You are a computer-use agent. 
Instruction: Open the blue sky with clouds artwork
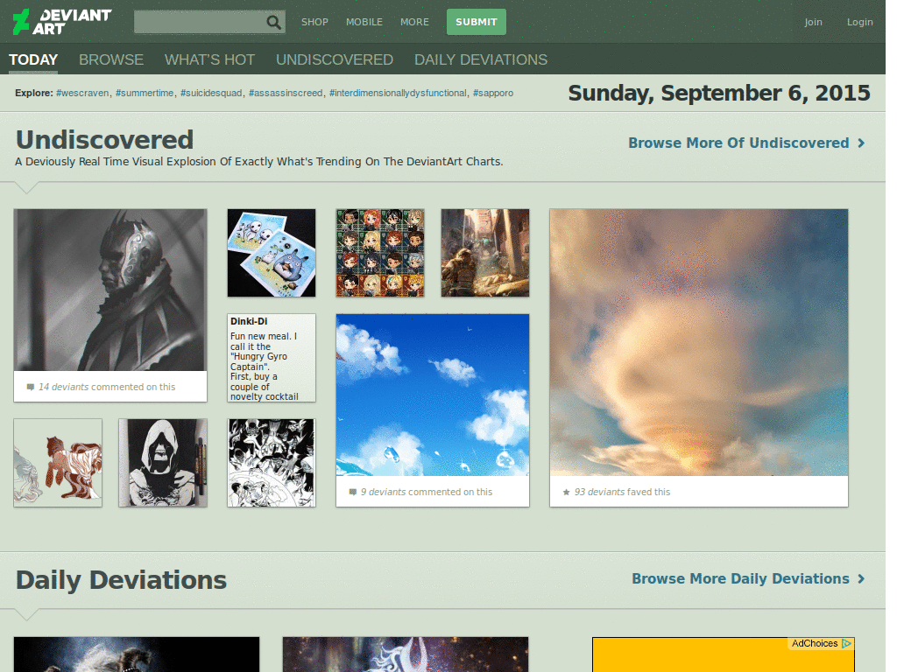[x=433, y=395]
